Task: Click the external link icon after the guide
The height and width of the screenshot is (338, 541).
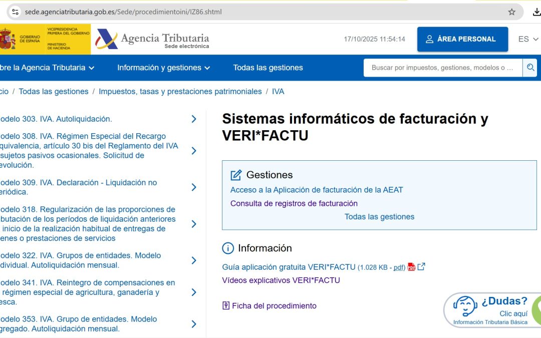Action: [x=421, y=266]
